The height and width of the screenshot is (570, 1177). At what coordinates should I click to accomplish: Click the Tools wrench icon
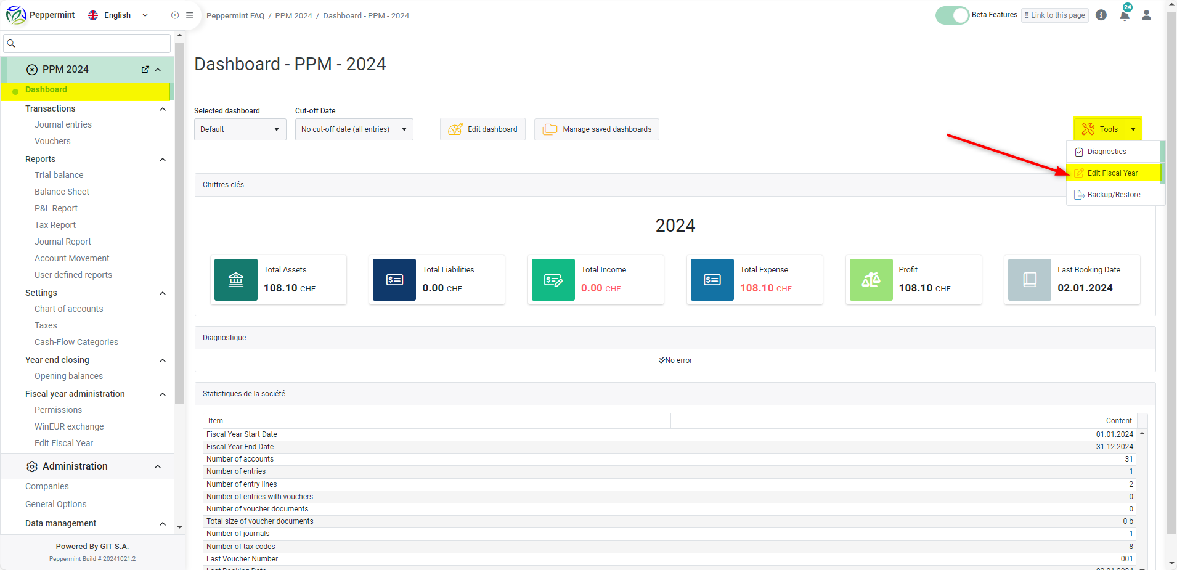pyautogui.click(x=1088, y=129)
